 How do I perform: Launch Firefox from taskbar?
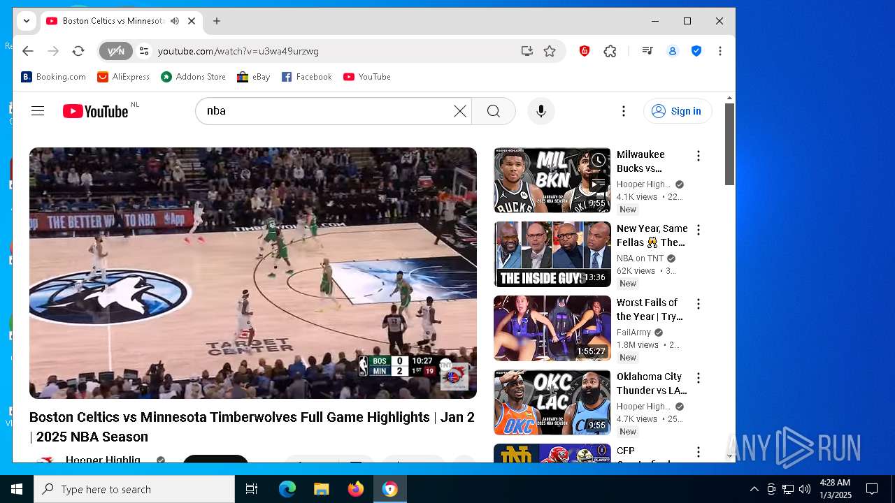[x=355, y=489]
